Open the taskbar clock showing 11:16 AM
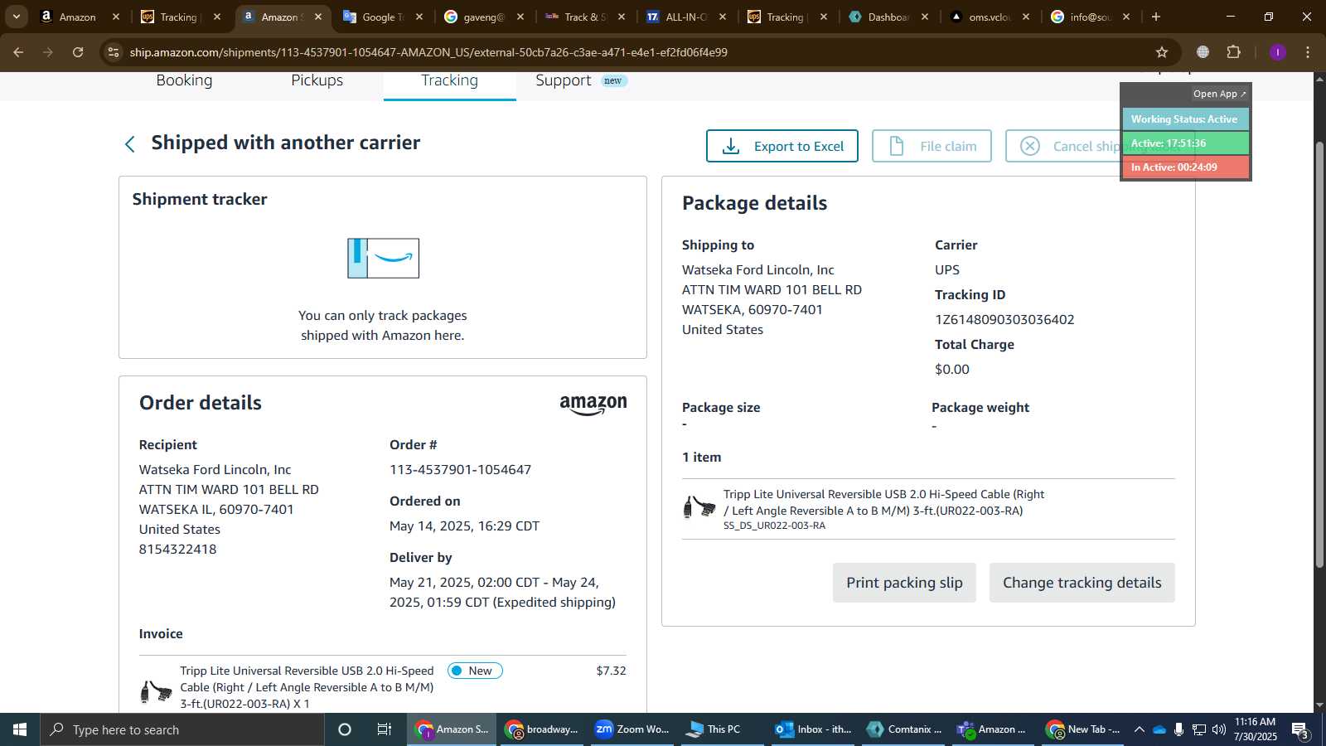The width and height of the screenshot is (1326, 746). 1256,729
